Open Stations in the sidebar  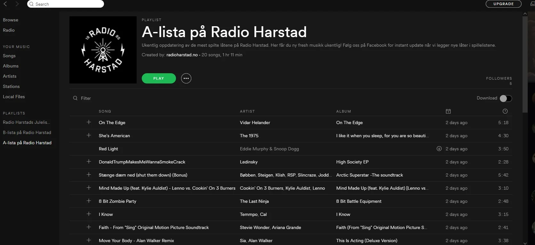11,86
